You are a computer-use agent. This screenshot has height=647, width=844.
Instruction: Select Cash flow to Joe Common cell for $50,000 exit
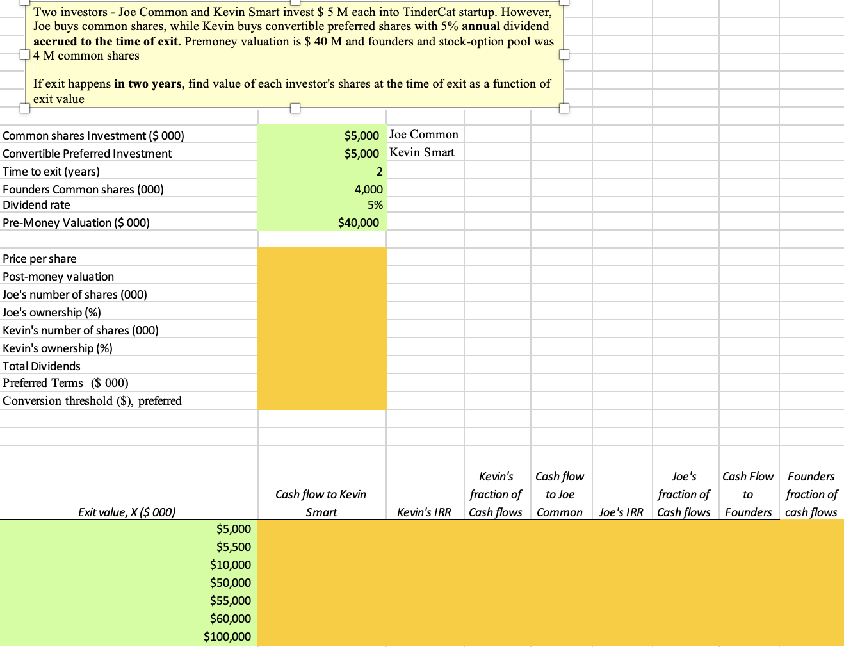tap(561, 583)
